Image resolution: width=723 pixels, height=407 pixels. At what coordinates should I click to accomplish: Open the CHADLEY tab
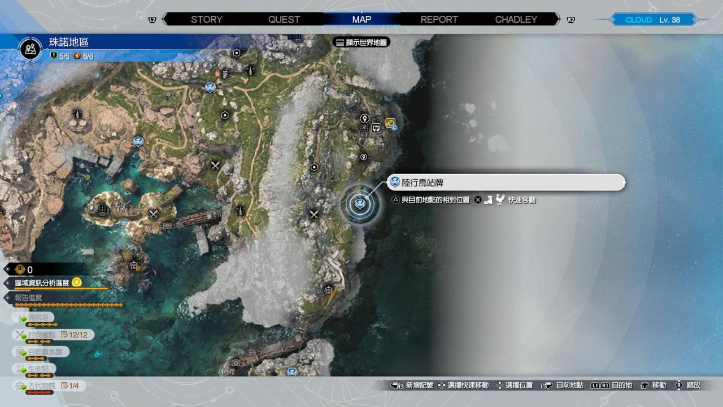point(516,19)
